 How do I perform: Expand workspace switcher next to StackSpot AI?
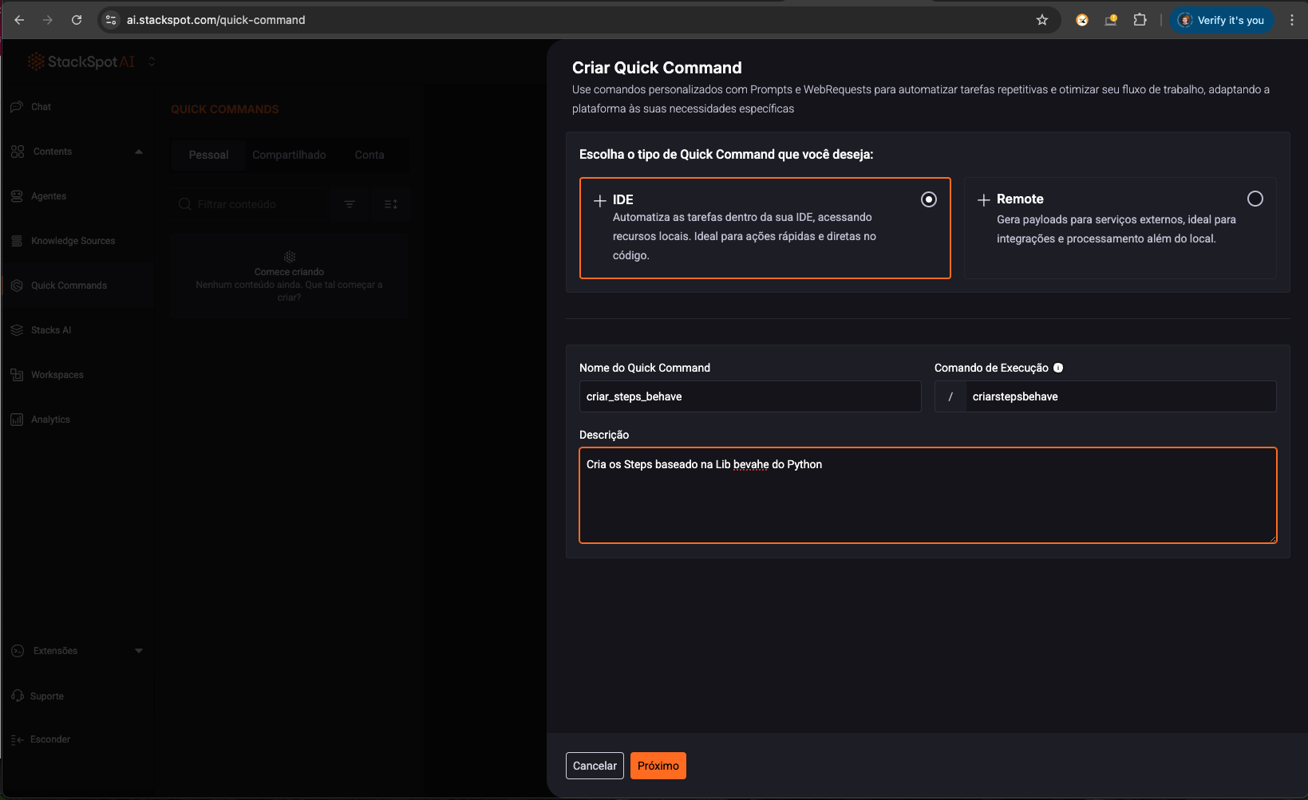[152, 61]
